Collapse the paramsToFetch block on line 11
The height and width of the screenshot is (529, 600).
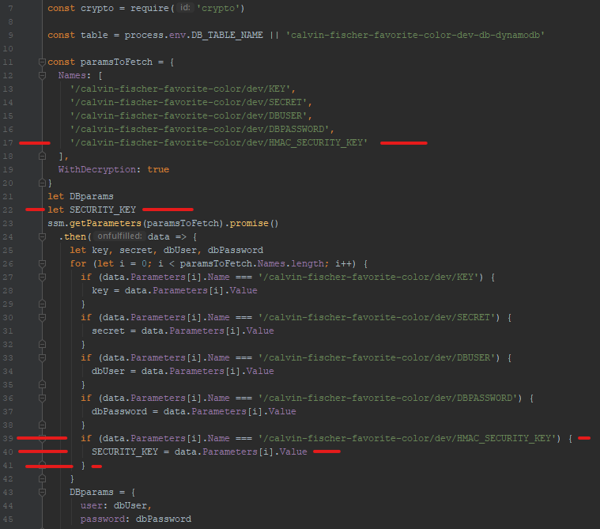tap(42, 62)
